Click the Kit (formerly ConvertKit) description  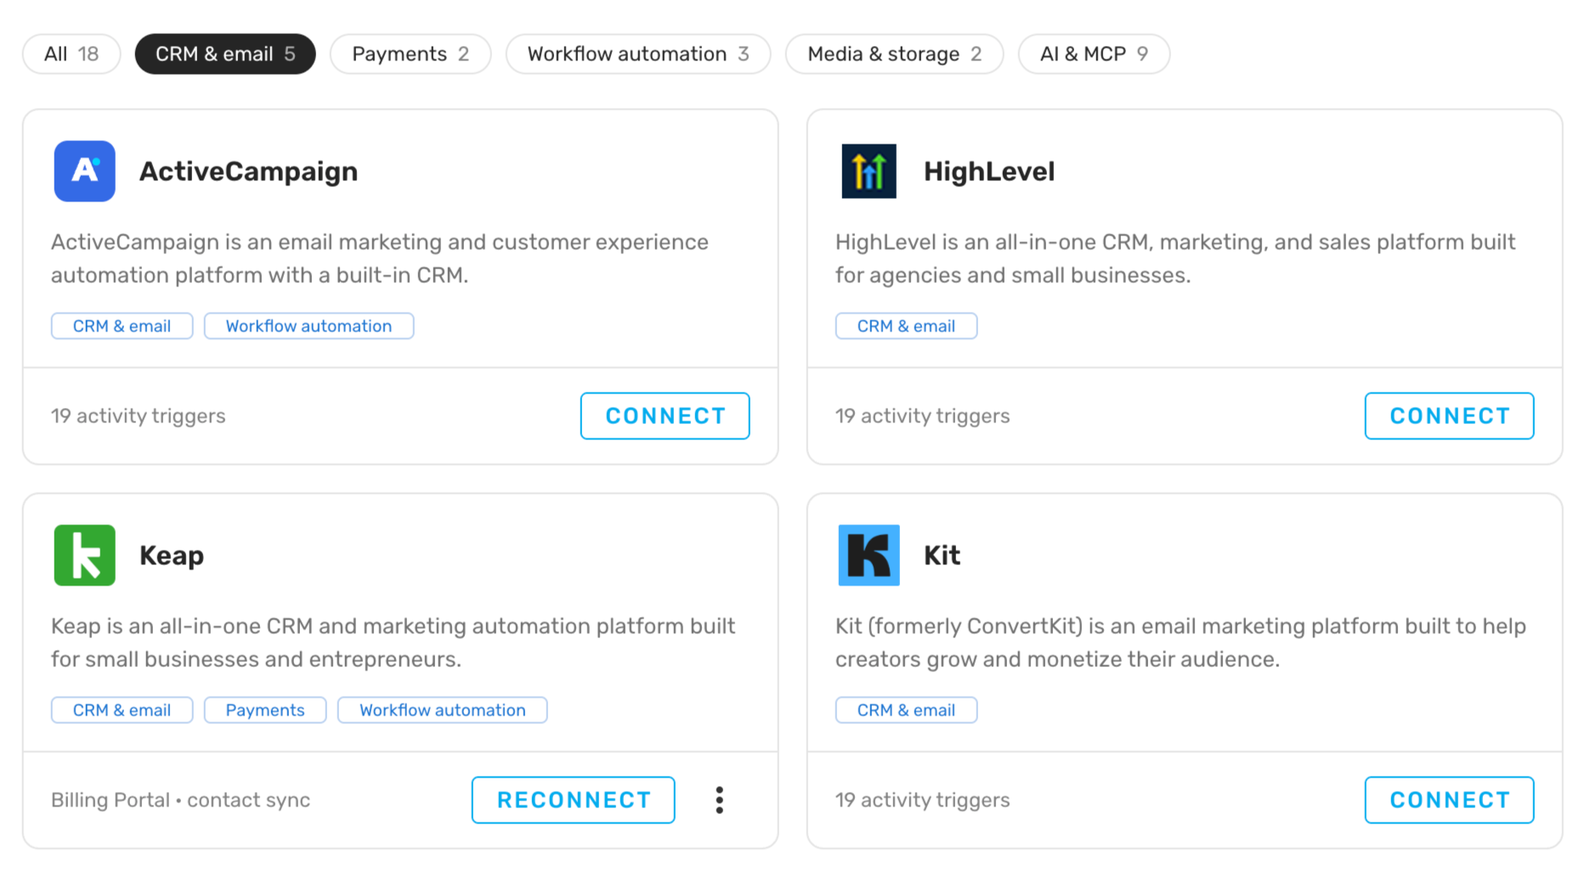pyautogui.click(x=1180, y=642)
